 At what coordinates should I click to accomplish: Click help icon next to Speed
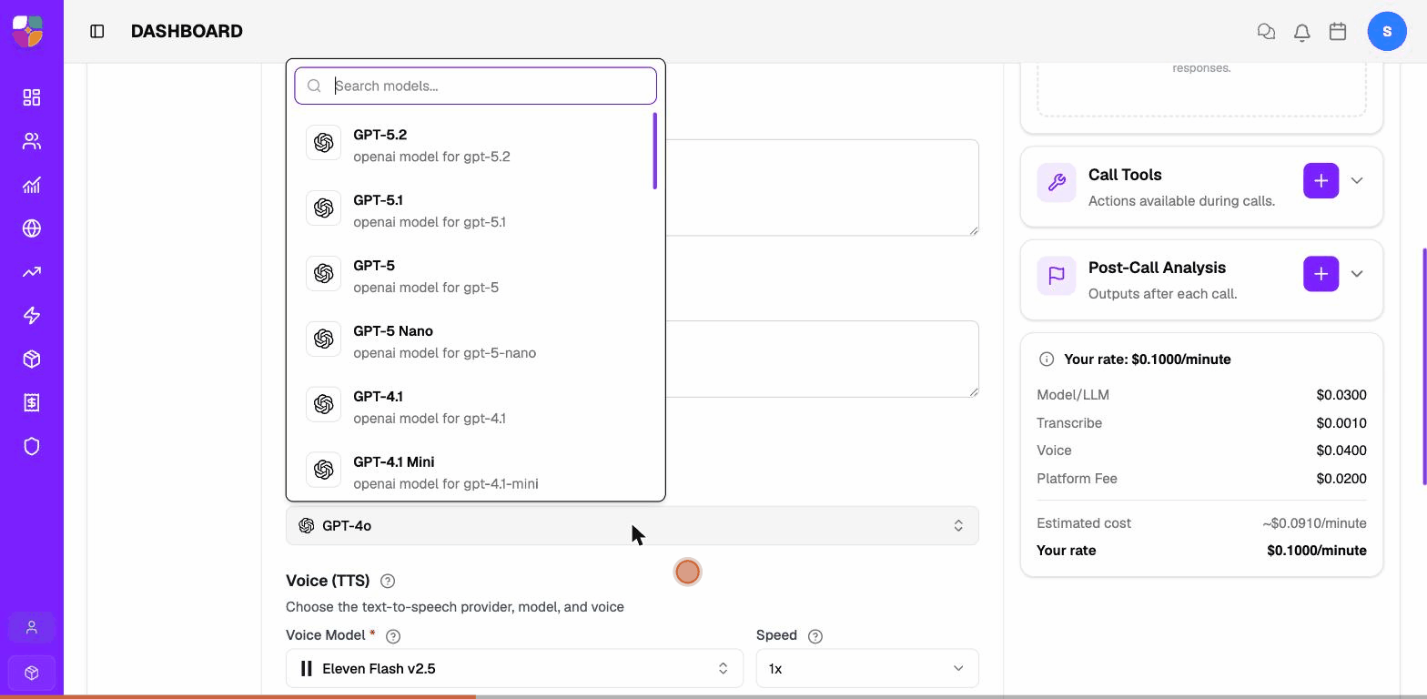click(x=815, y=636)
